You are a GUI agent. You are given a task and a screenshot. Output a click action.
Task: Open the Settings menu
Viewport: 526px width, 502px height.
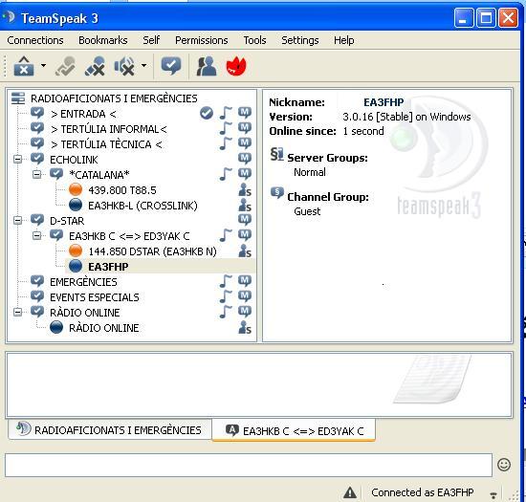click(300, 40)
